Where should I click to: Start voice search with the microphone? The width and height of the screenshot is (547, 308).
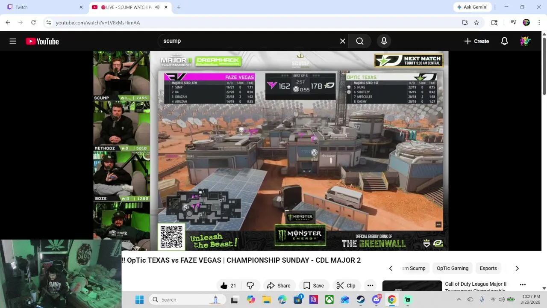[x=384, y=41]
